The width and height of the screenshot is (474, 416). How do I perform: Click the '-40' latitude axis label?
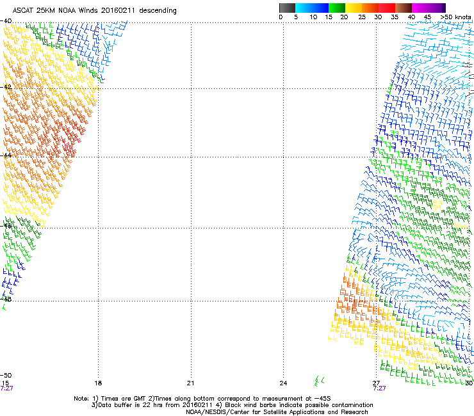[6, 21]
